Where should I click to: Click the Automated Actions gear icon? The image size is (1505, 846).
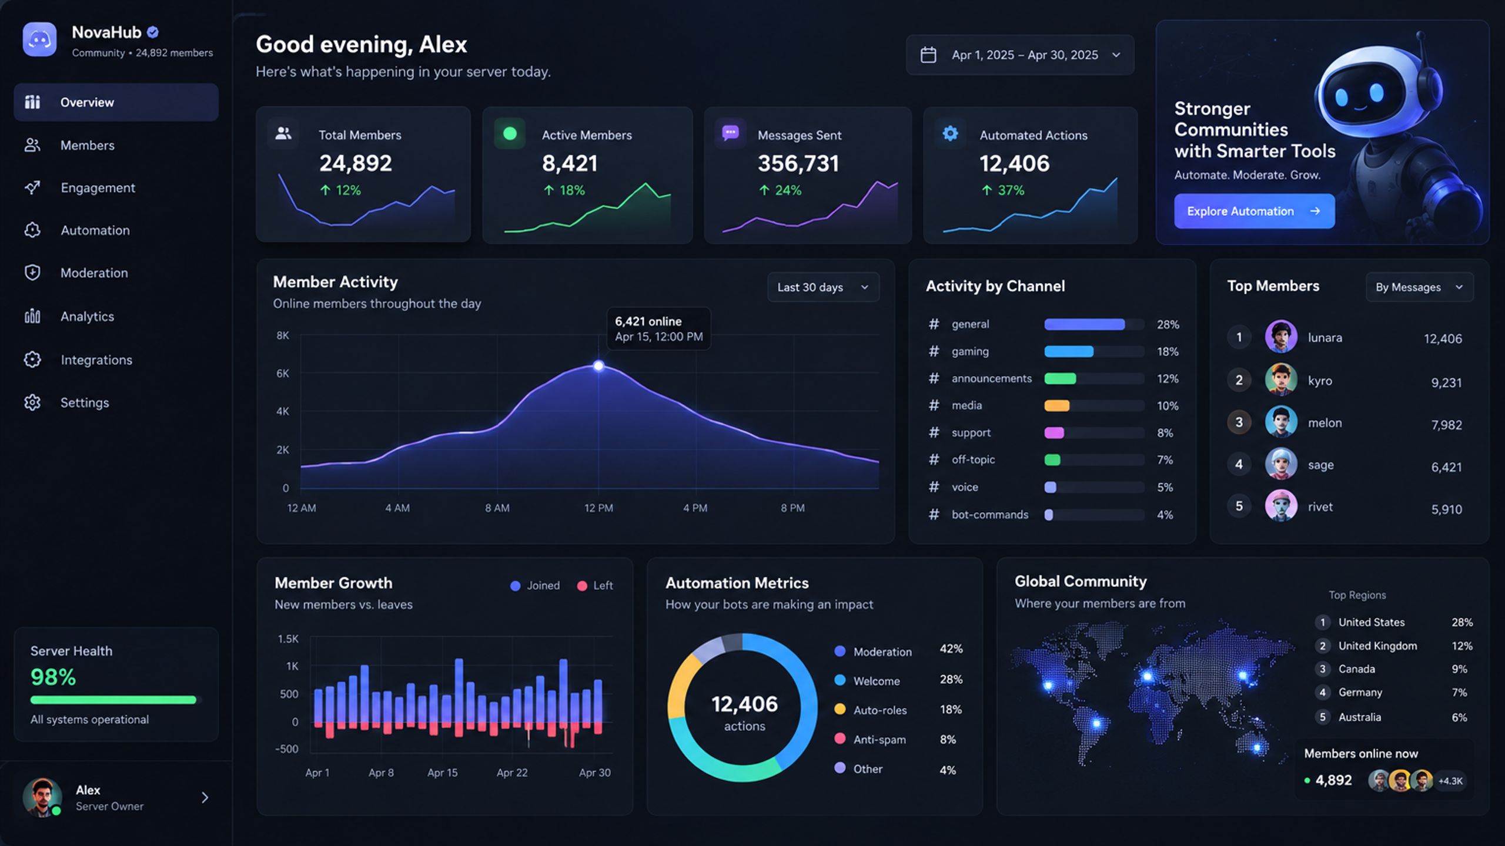tap(950, 133)
